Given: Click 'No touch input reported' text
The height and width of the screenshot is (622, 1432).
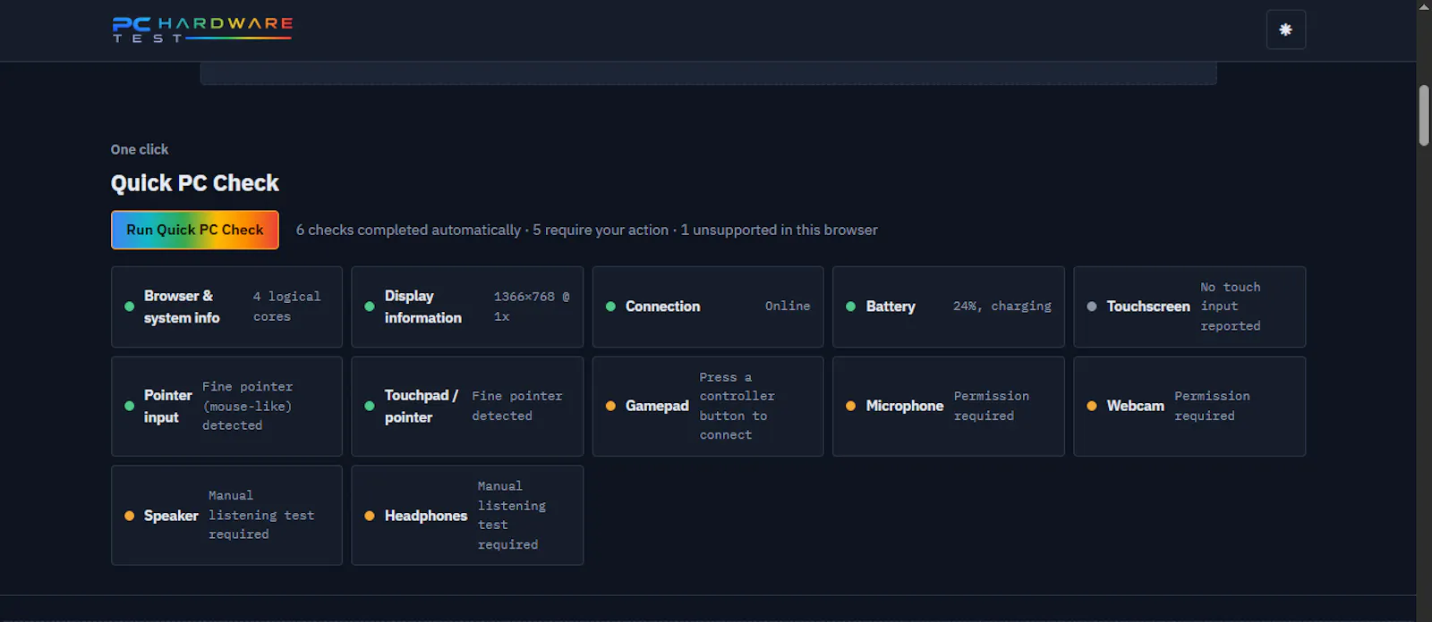Looking at the screenshot, I should click(1231, 307).
